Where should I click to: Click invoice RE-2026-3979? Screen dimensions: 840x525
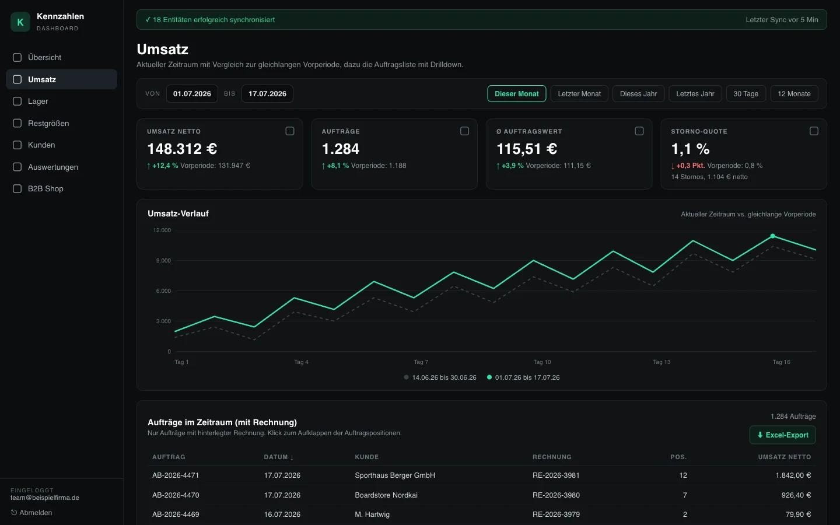556,514
